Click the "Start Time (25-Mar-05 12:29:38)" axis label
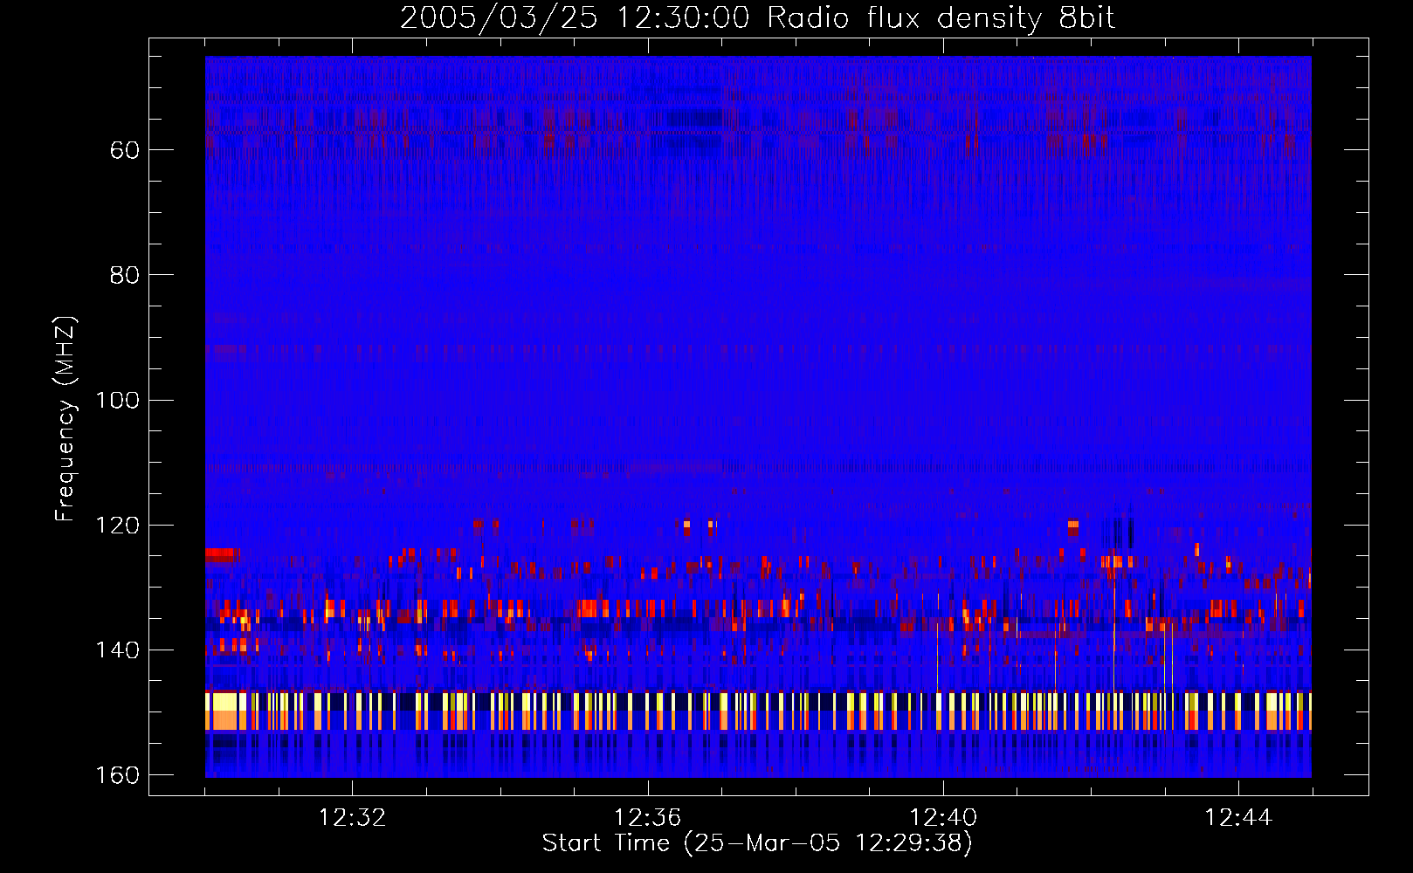Screen dimensions: 1413x873 [757, 842]
